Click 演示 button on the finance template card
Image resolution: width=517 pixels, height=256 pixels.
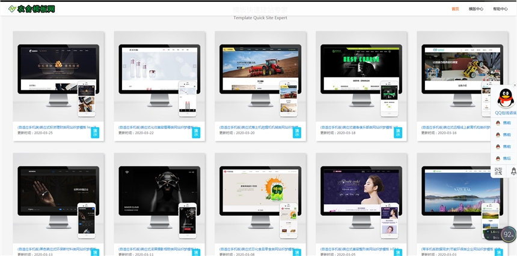(94, 133)
